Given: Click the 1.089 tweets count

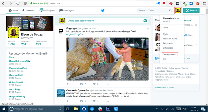Looking at the screenshot, I should [x=12, y=44].
